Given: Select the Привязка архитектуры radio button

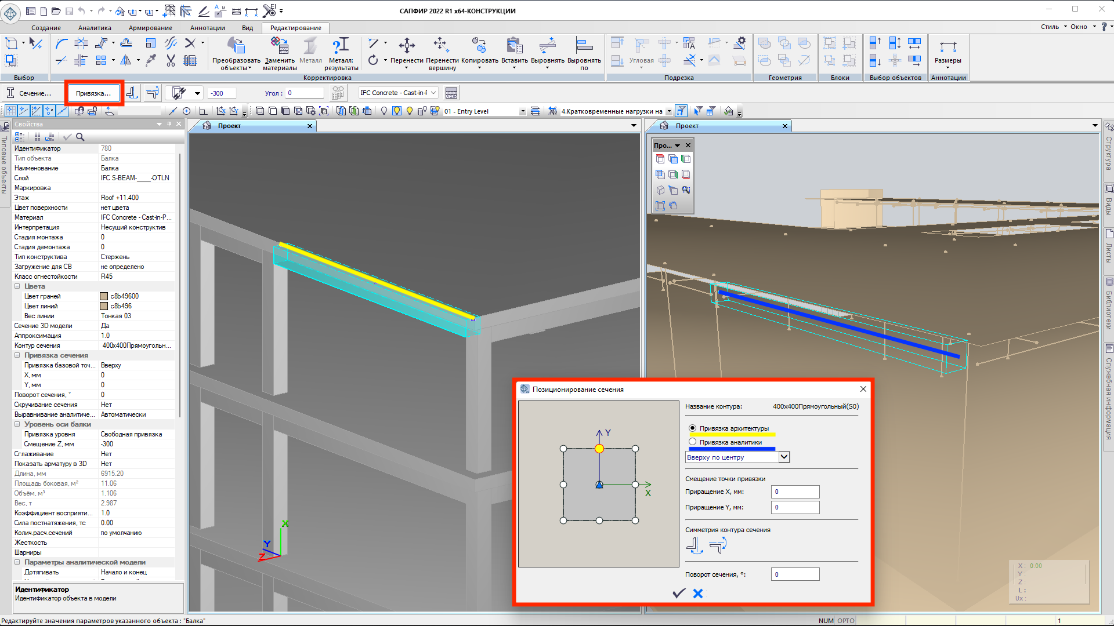Looking at the screenshot, I should (x=692, y=428).
